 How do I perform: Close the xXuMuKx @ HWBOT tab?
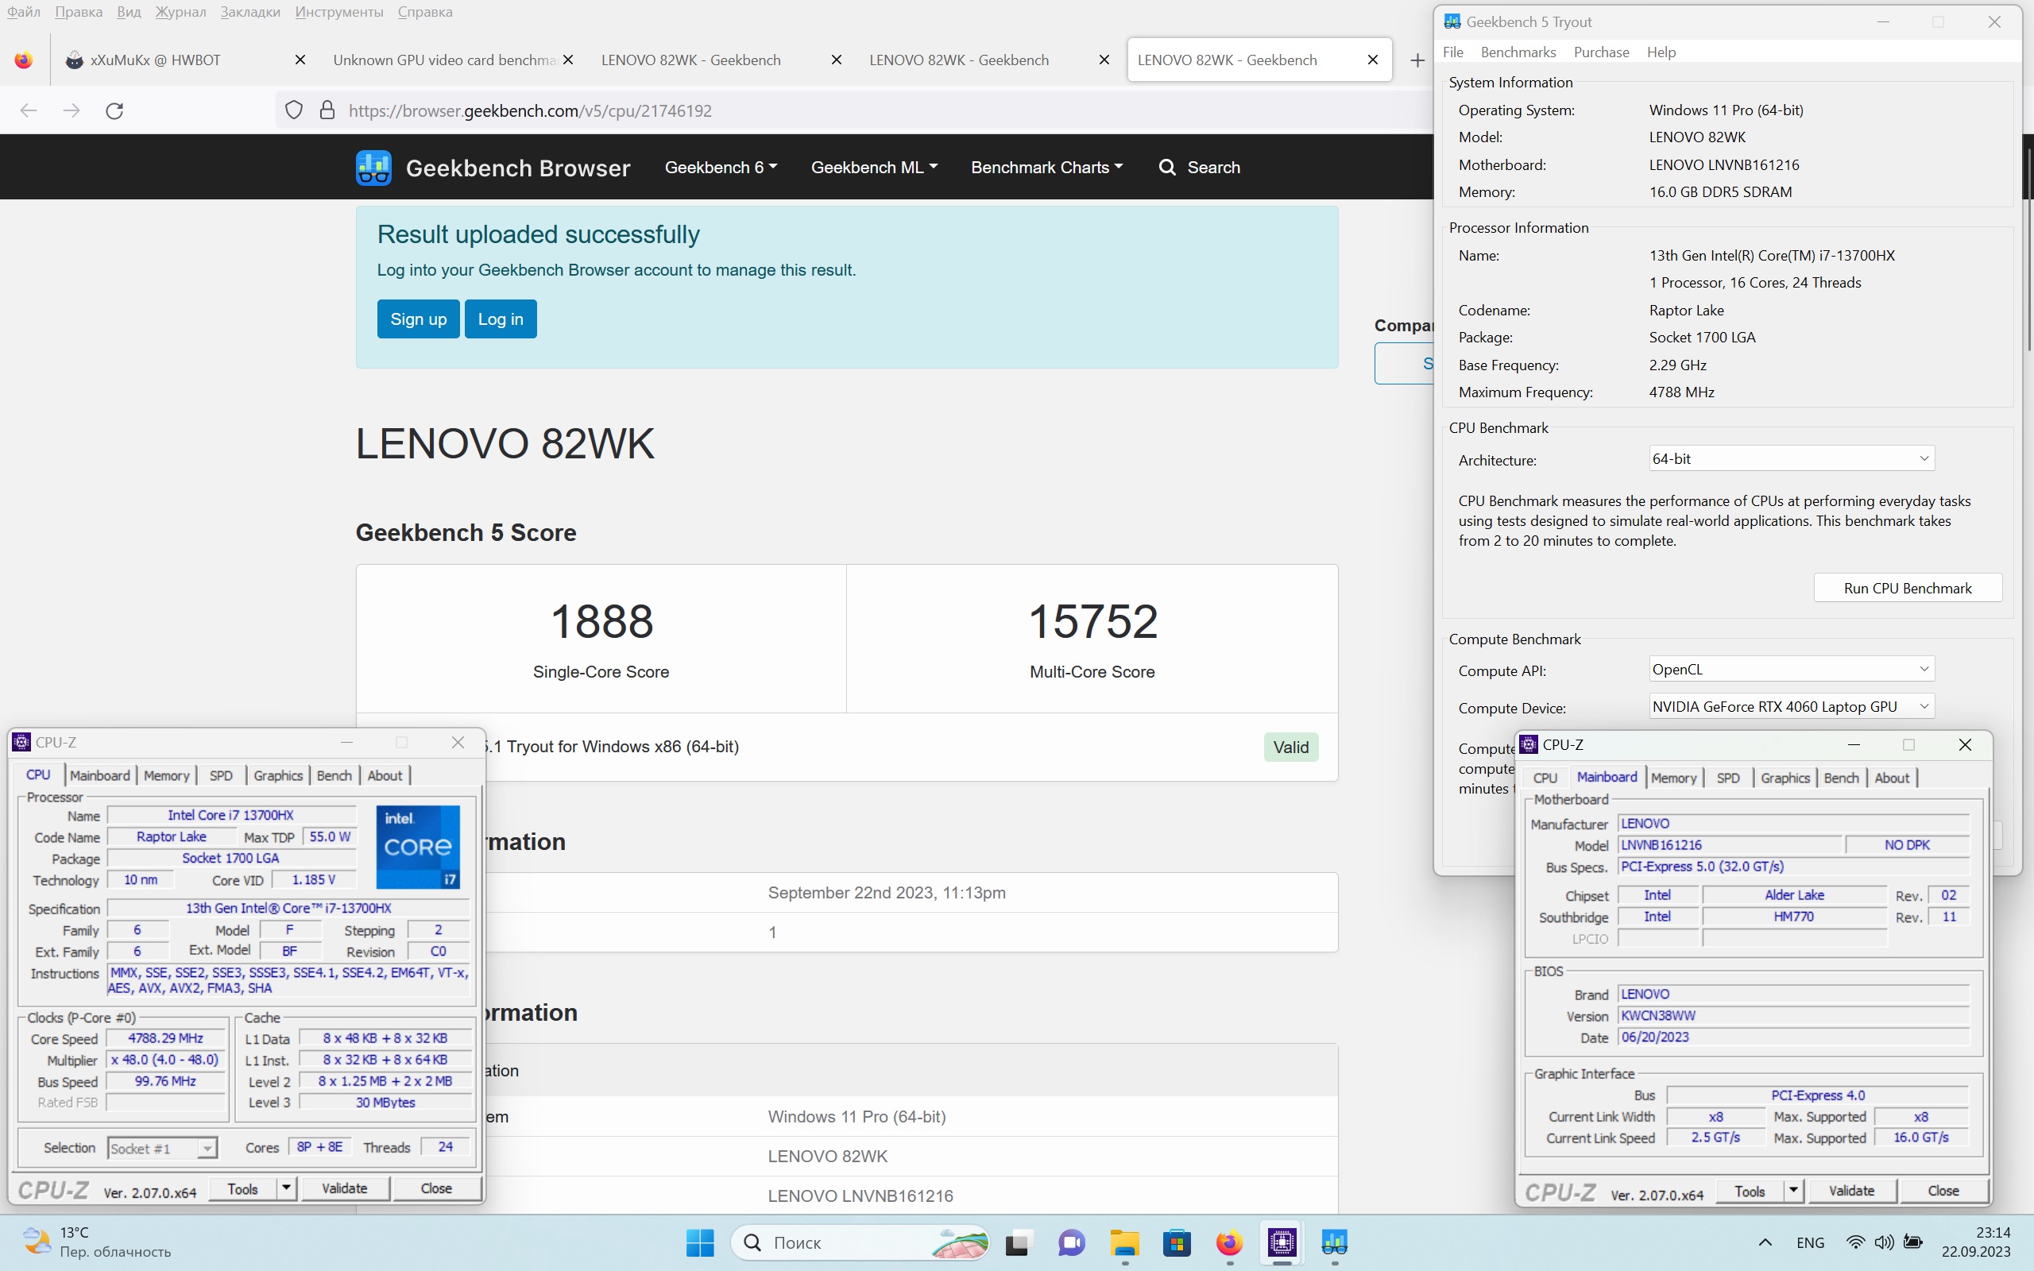click(300, 60)
